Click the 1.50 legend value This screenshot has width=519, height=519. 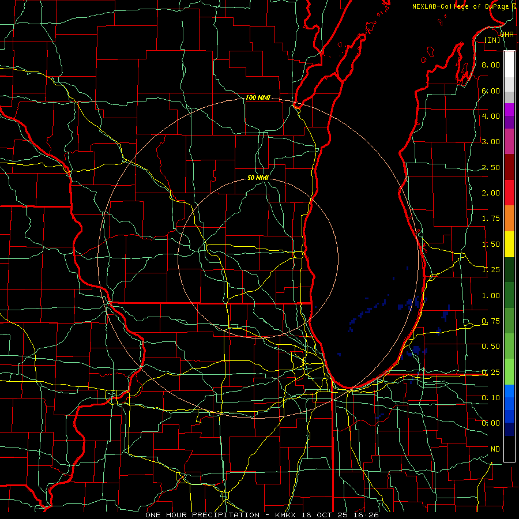[491, 245]
